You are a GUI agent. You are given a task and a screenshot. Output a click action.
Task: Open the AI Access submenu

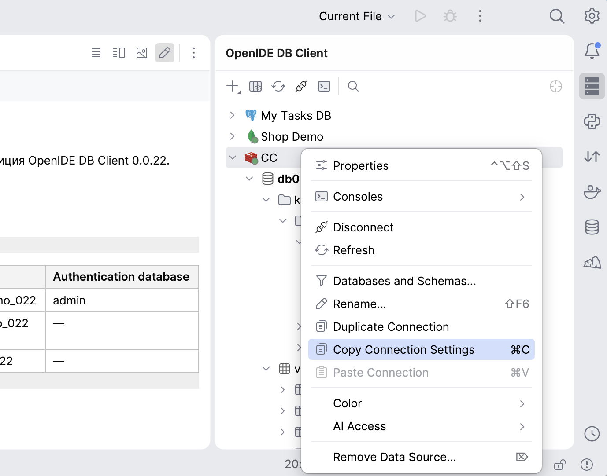point(422,426)
